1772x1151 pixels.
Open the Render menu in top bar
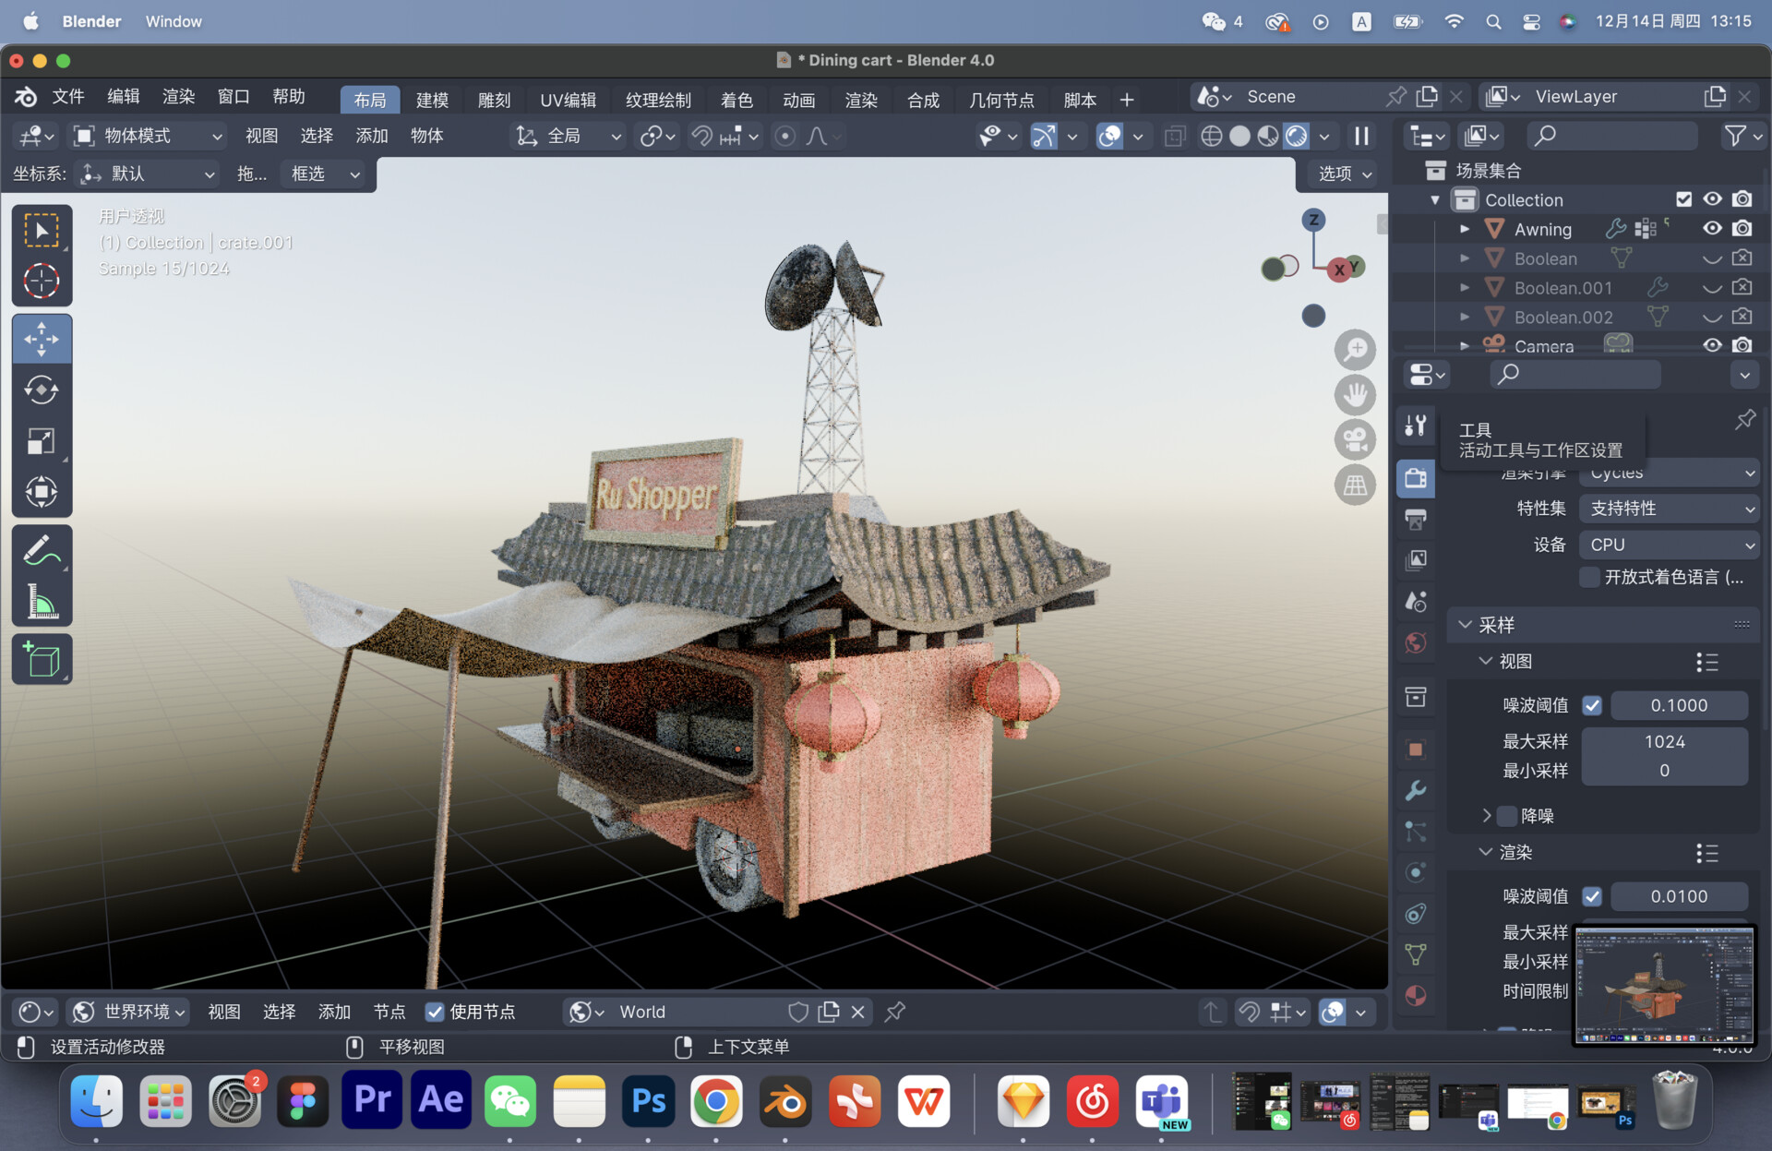coord(178,97)
